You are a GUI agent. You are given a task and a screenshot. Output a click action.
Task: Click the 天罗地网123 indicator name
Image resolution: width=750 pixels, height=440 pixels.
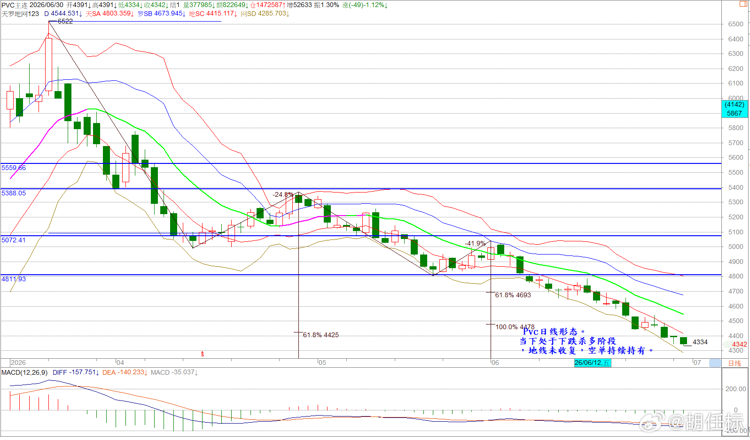pyautogui.click(x=21, y=14)
